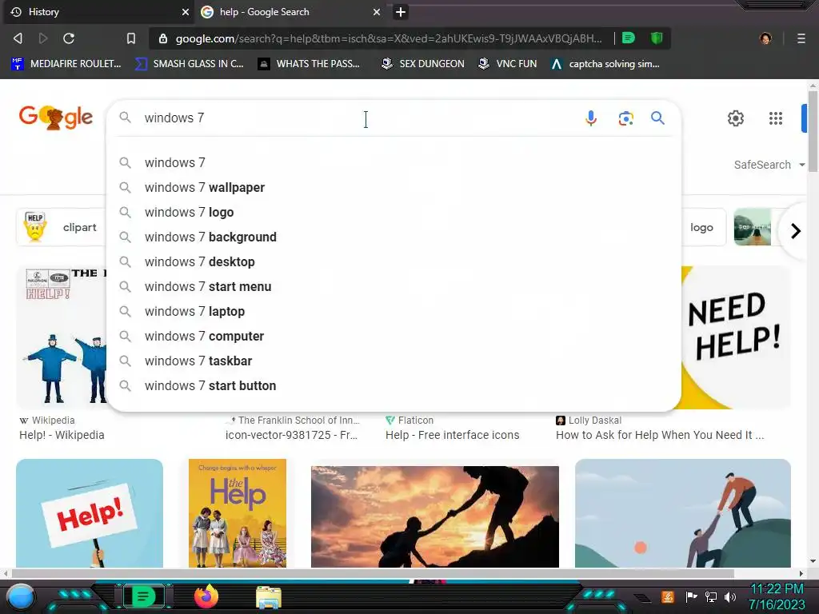
Task: Click the green chat extension icon in toolbar
Action: click(x=629, y=38)
